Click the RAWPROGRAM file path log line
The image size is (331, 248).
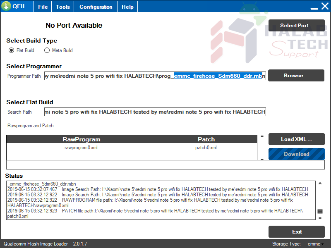click(x=150, y=203)
